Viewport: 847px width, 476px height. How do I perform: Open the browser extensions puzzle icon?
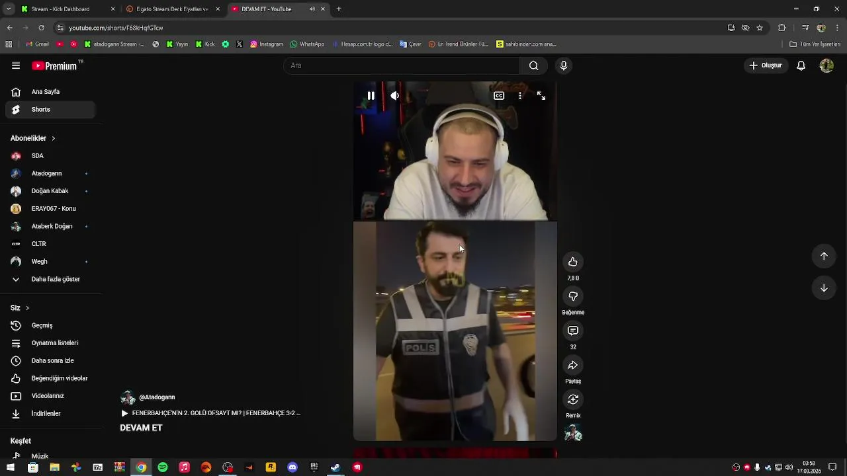[x=782, y=28]
